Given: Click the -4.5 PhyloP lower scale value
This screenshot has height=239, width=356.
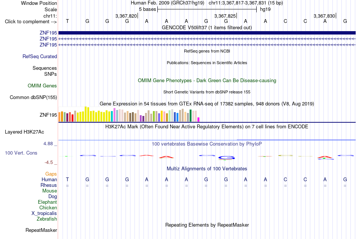Looking at the screenshot, I should (49, 162).
